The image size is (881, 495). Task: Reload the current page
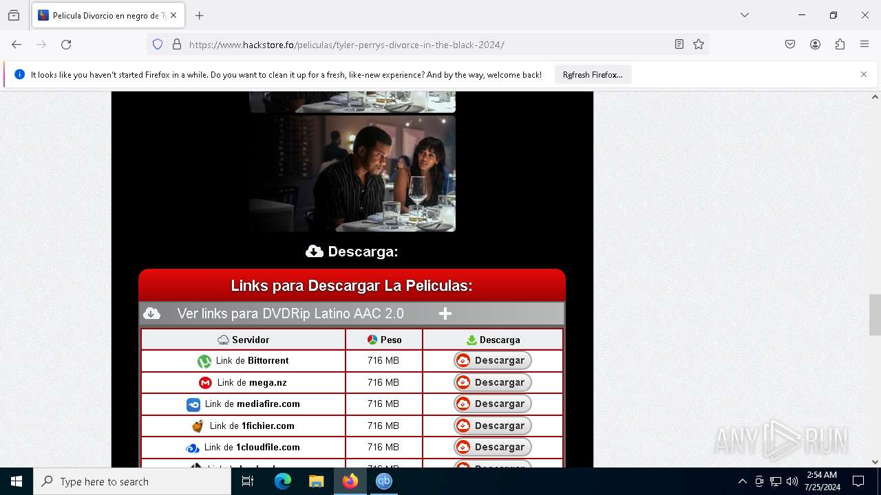pyautogui.click(x=66, y=45)
